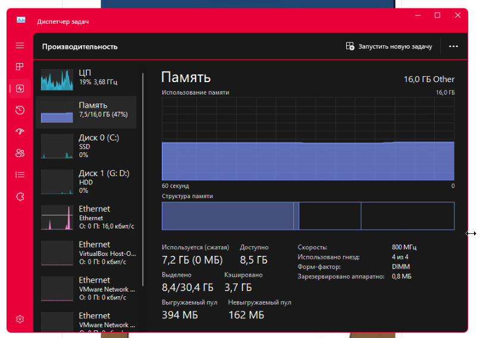This screenshot has width=480, height=338.
Task: Open the App history page icon
Action: click(x=20, y=110)
